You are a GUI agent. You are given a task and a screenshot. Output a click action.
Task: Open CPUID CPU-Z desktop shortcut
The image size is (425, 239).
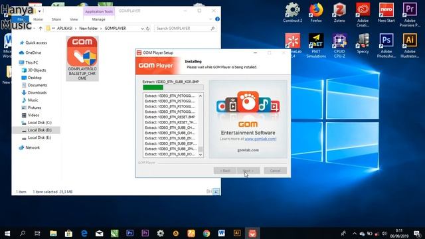pos(339,46)
